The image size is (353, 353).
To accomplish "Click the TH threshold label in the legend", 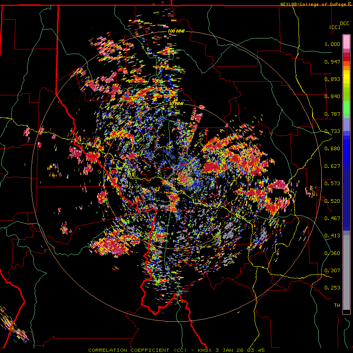I will pyautogui.click(x=337, y=305).
